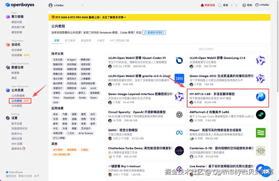Select the 公共资源 public resources icon
Viewport: 279px width, 181px height.
(x=8, y=90)
